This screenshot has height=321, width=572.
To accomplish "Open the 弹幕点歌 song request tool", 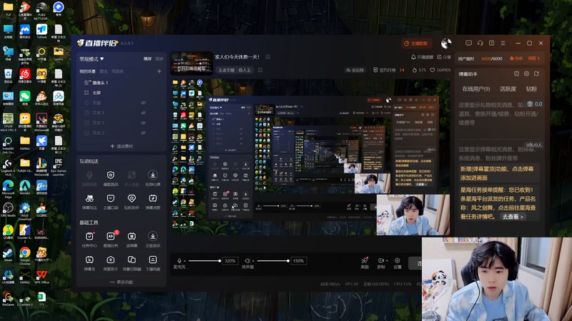I will pyautogui.click(x=153, y=202).
